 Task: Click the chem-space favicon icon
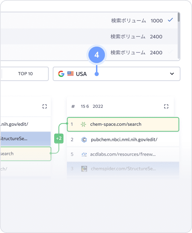(83, 124)
